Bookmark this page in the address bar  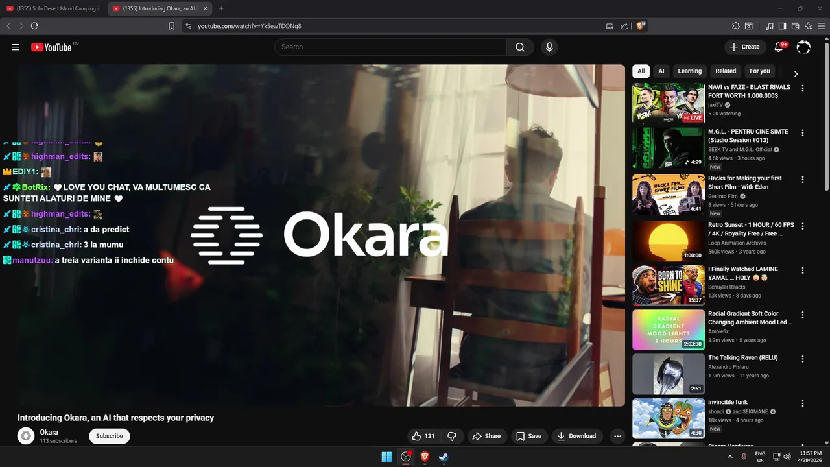[171, 26]
